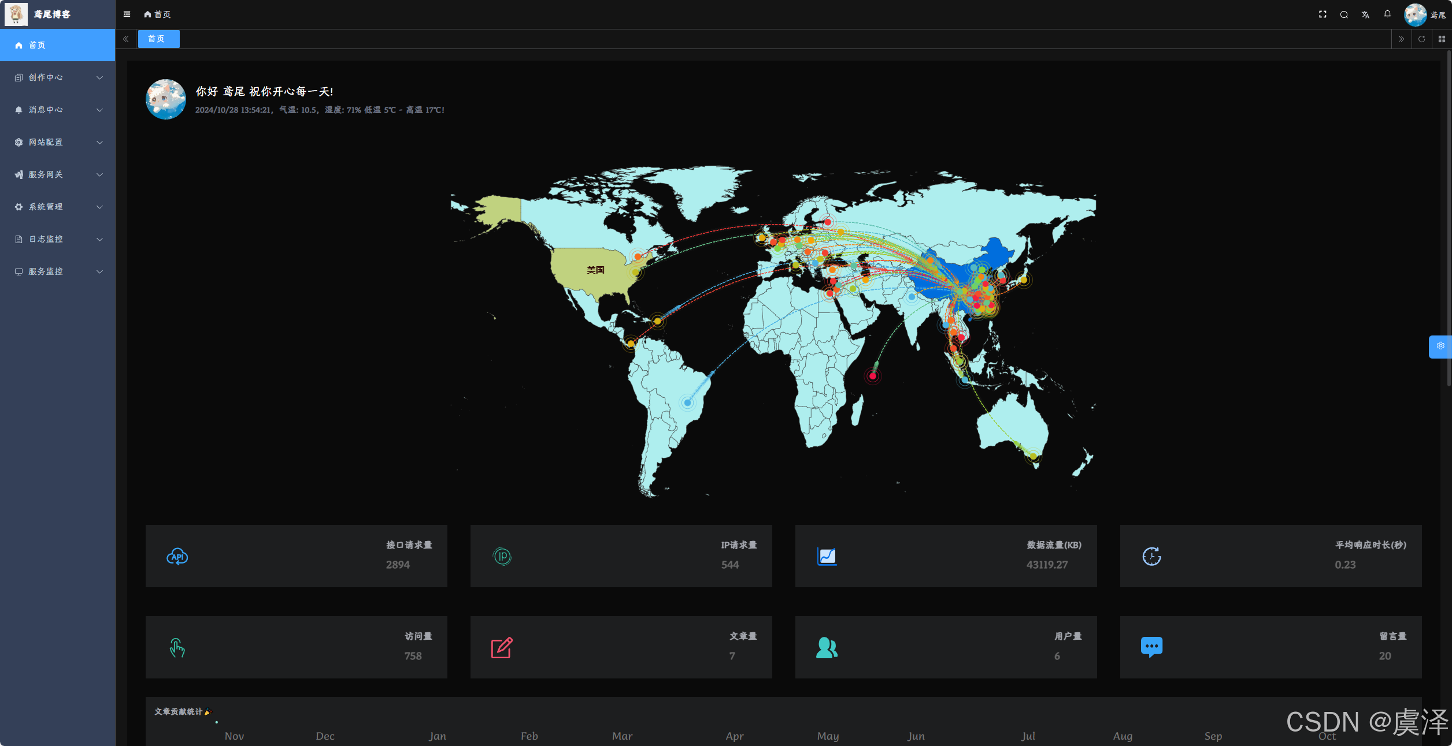This screenshot has height=746, width=1452.
Task: Click the visits hand-pointer icon
Action: tap(177, 648)
